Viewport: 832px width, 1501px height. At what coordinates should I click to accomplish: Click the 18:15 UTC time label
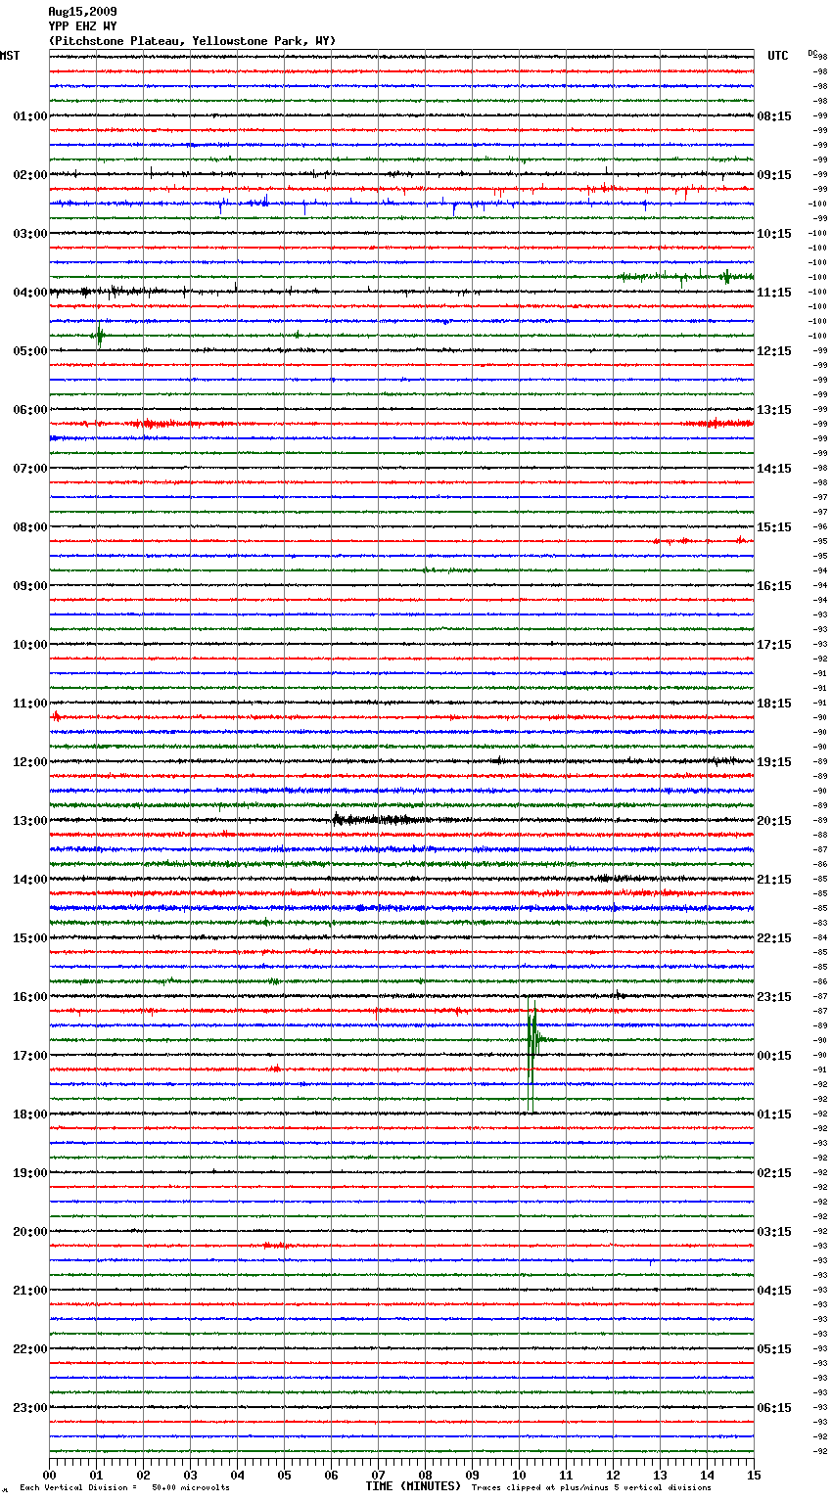point(774,704)
